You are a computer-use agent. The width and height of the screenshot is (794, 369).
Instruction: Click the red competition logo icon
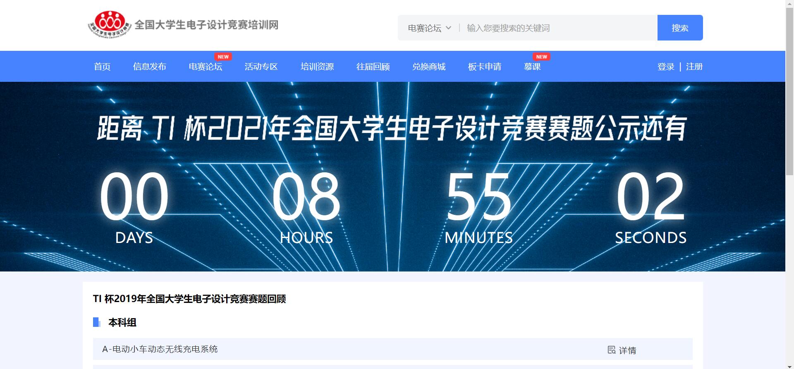[x=110, y=24]
